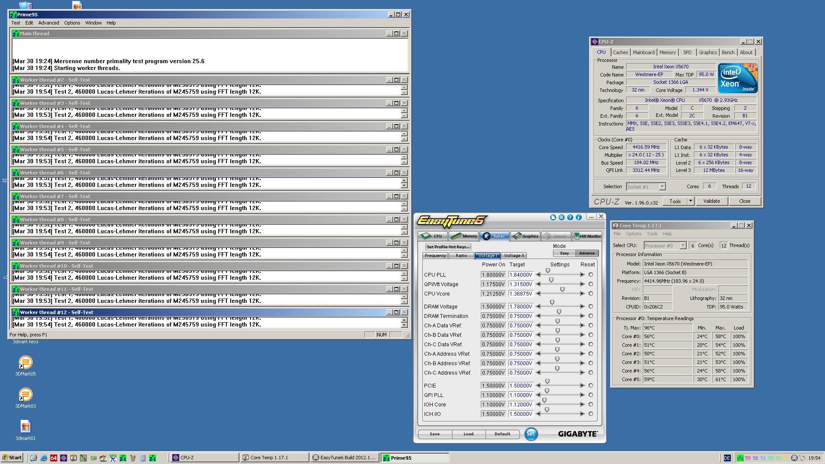
Task: Open 3DMark05 desktop shortcut
Action: [25, 366]
